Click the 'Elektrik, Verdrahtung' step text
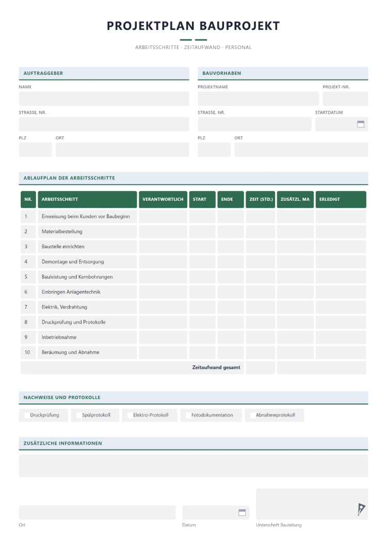This screenshot has height=547, width=387. [64, 307]
